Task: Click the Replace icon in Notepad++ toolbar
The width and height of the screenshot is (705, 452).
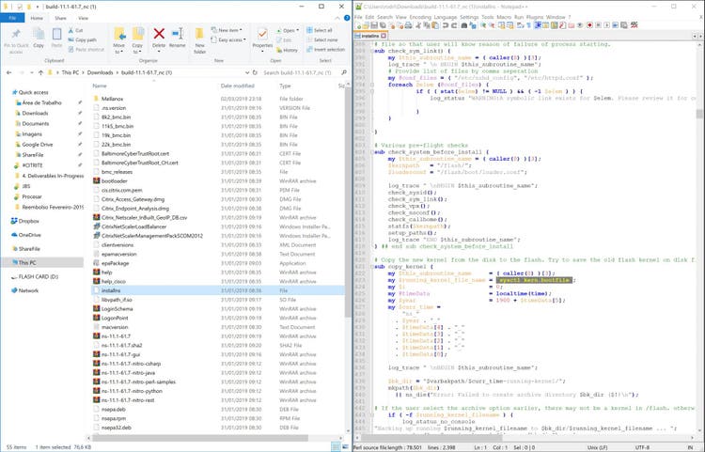Action: [x=473, y=25]
